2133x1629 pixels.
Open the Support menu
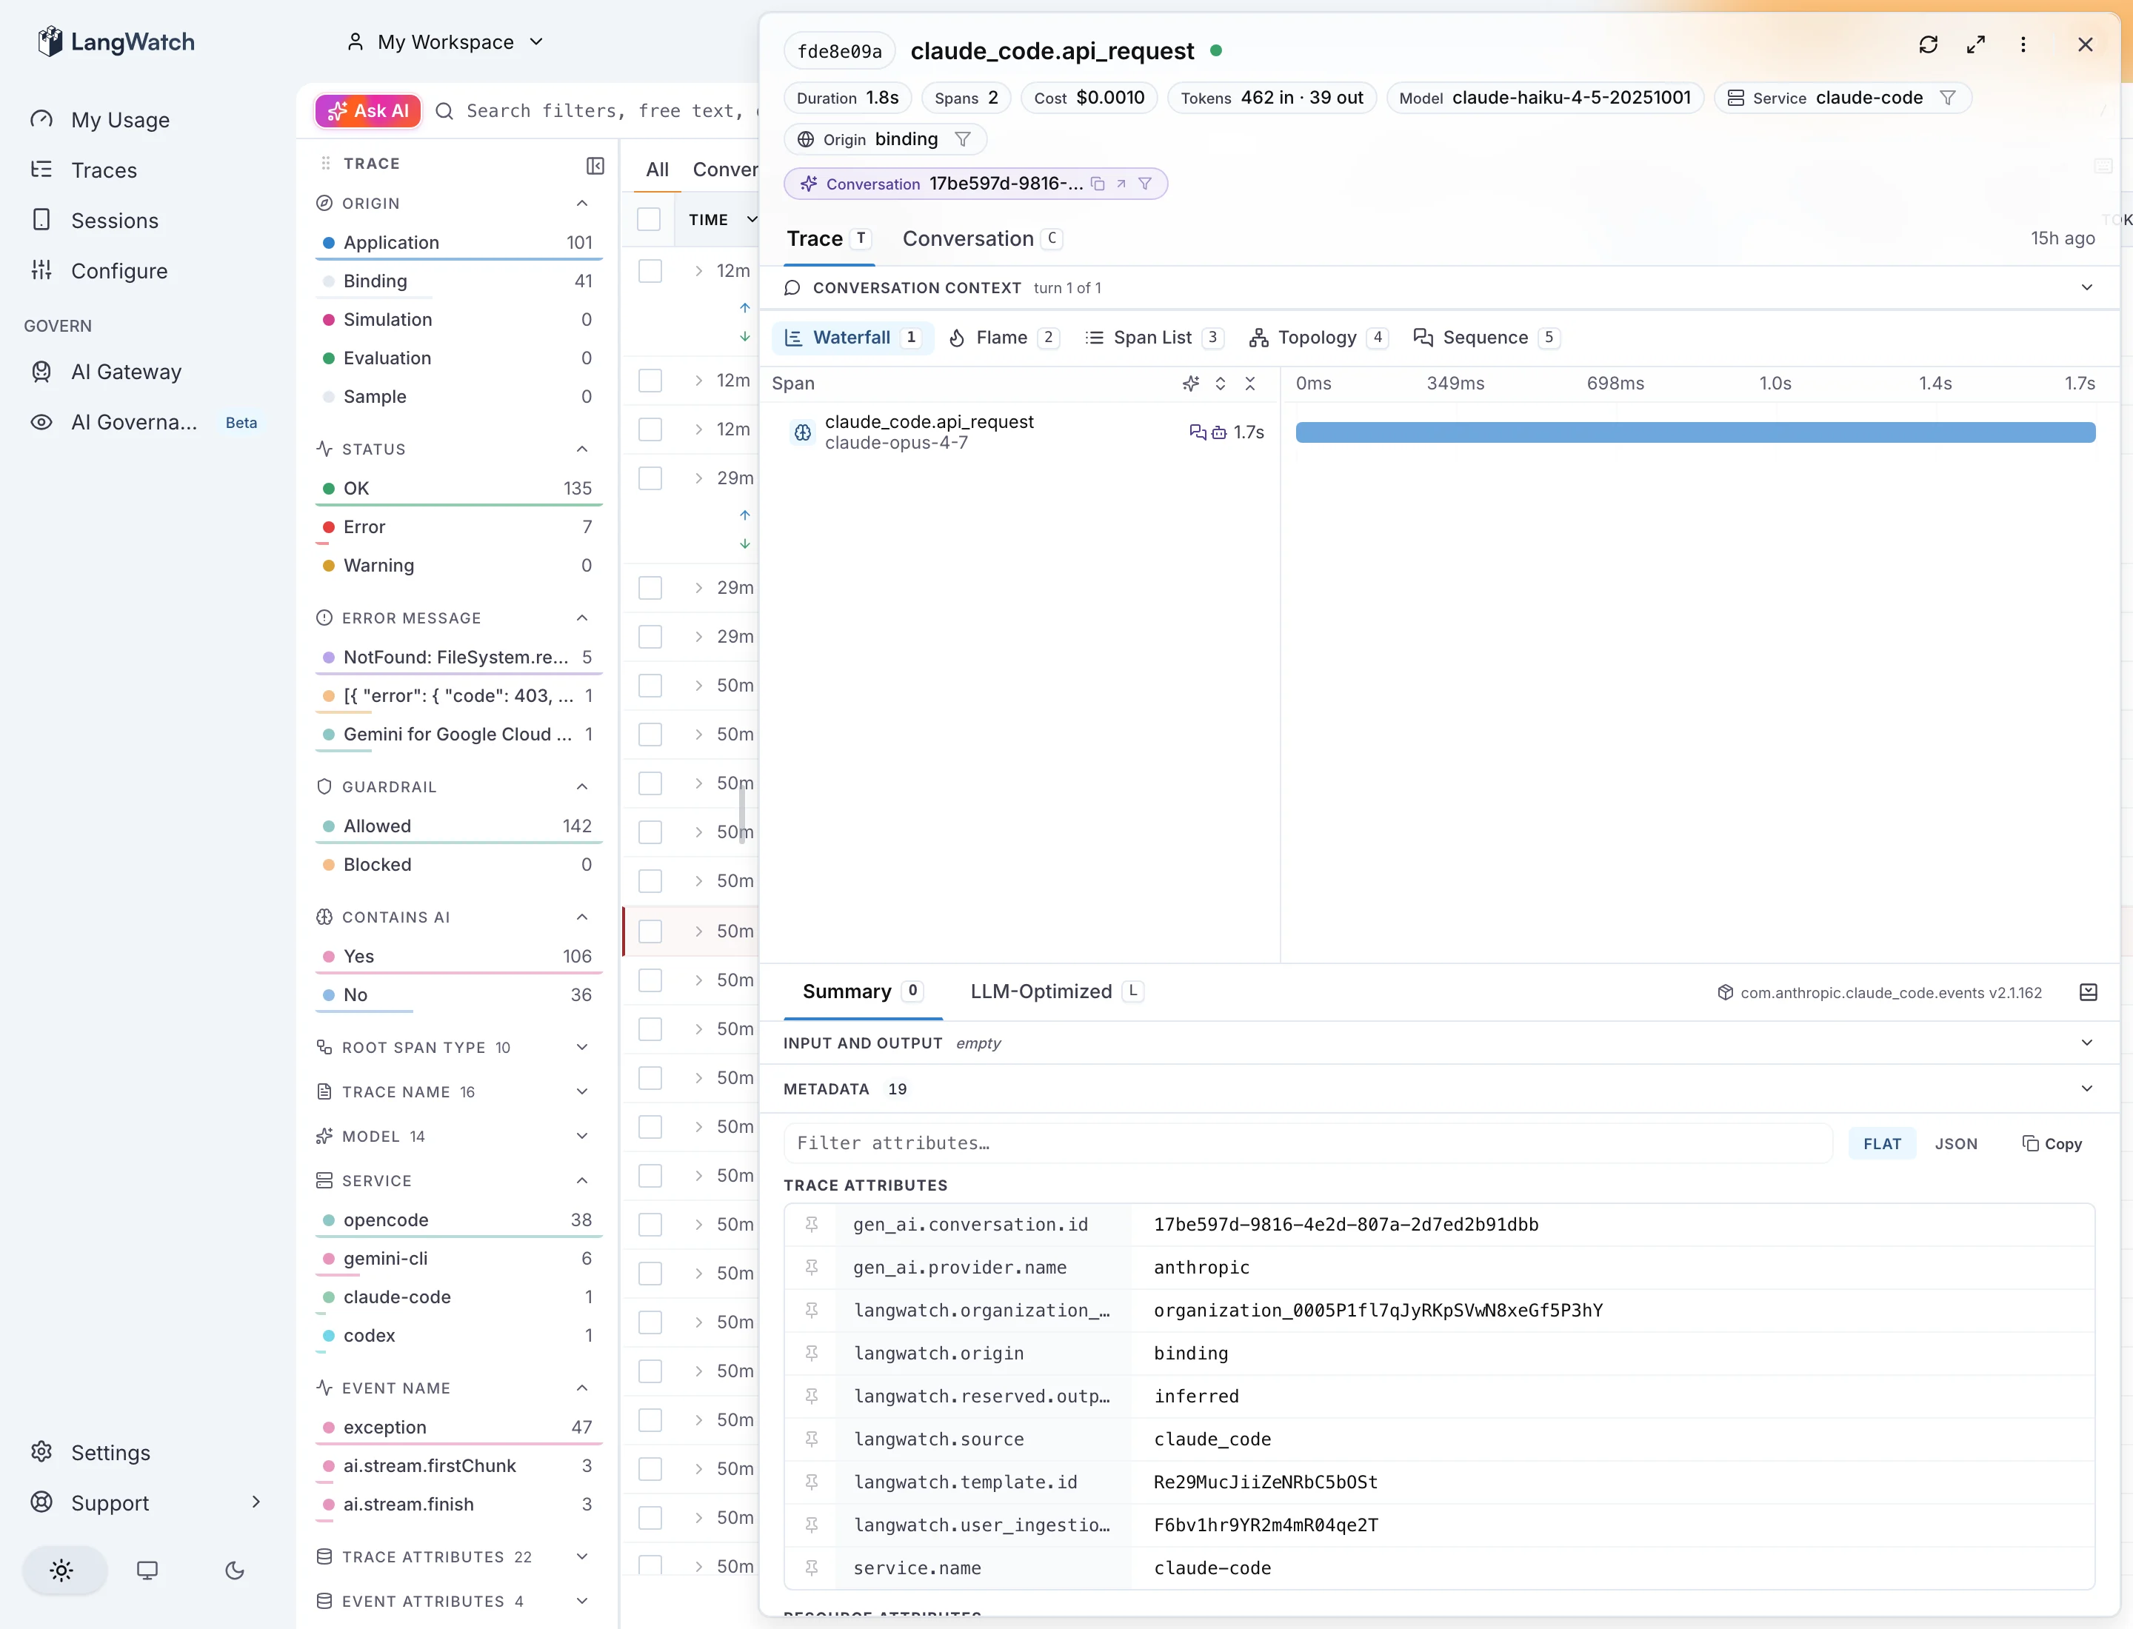145,1504
